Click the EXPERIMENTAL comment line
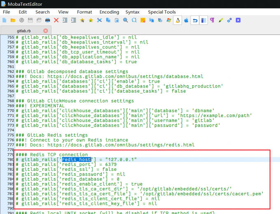 click(40, 106)
